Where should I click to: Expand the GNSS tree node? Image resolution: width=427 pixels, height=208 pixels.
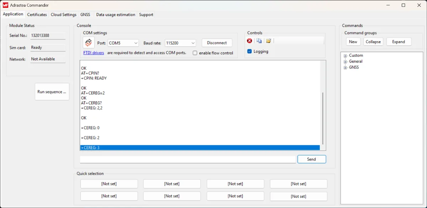coord(345,68)
